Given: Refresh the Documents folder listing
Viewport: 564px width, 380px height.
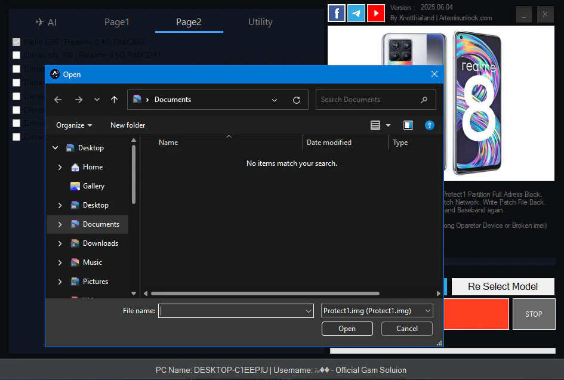Looking at the screenshot, I should 297,100.
